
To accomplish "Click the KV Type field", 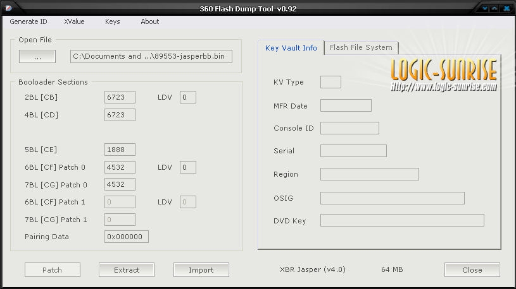I will point(330,82).
